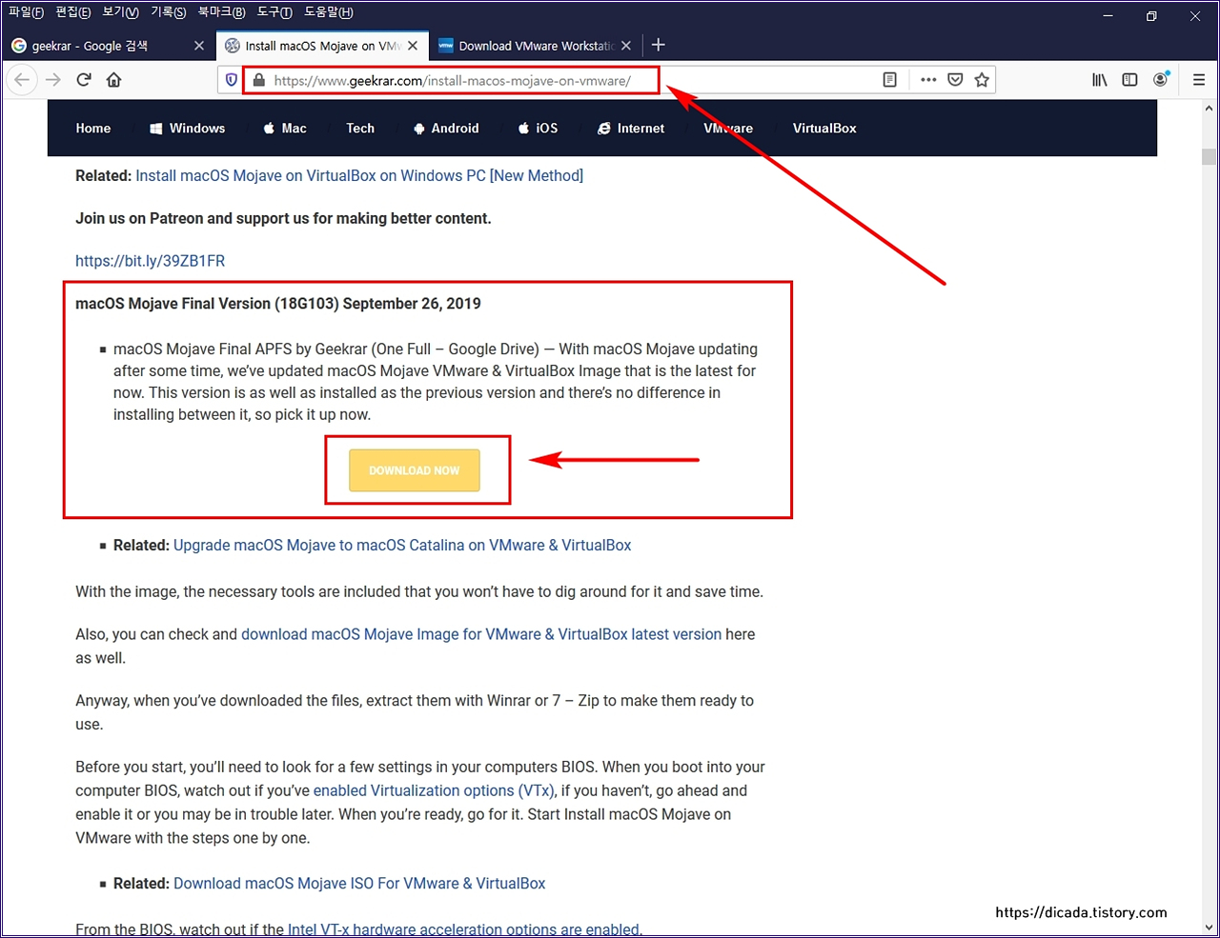Restore down the Firefox window
The width and height of the screenshot is (1220, 938).
1151,16
